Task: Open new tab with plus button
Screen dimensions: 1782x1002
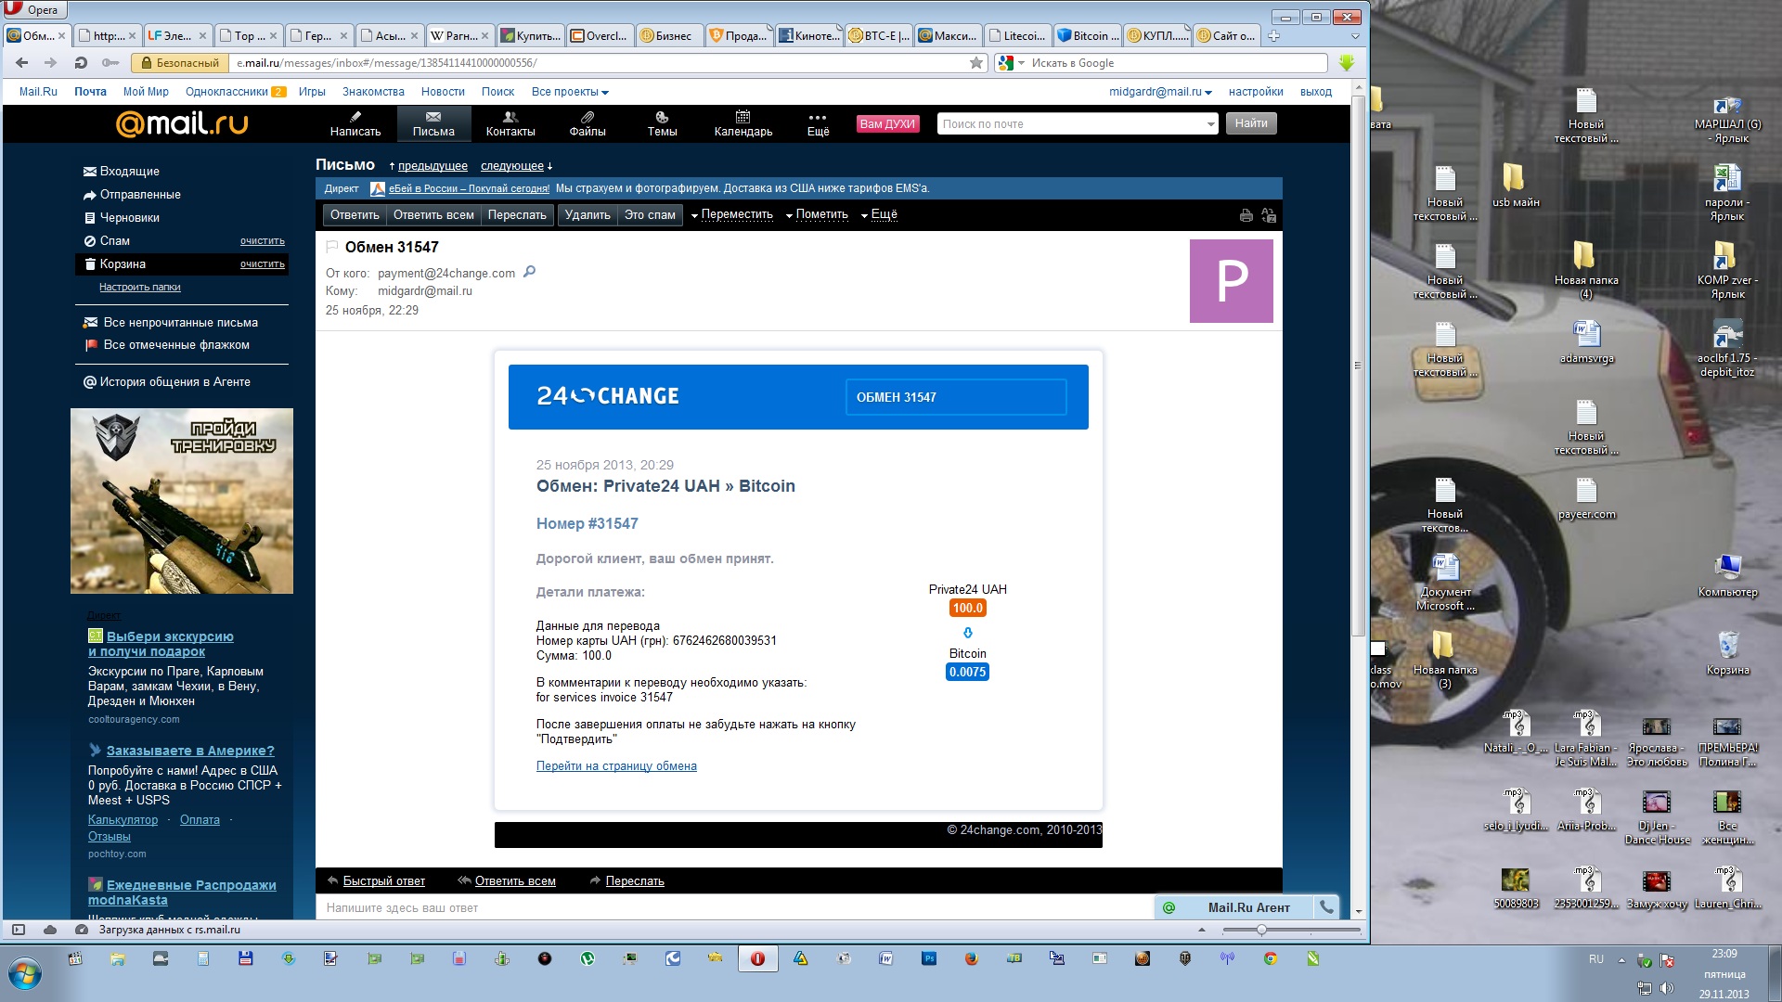Action: click(x=1274, y=36)
